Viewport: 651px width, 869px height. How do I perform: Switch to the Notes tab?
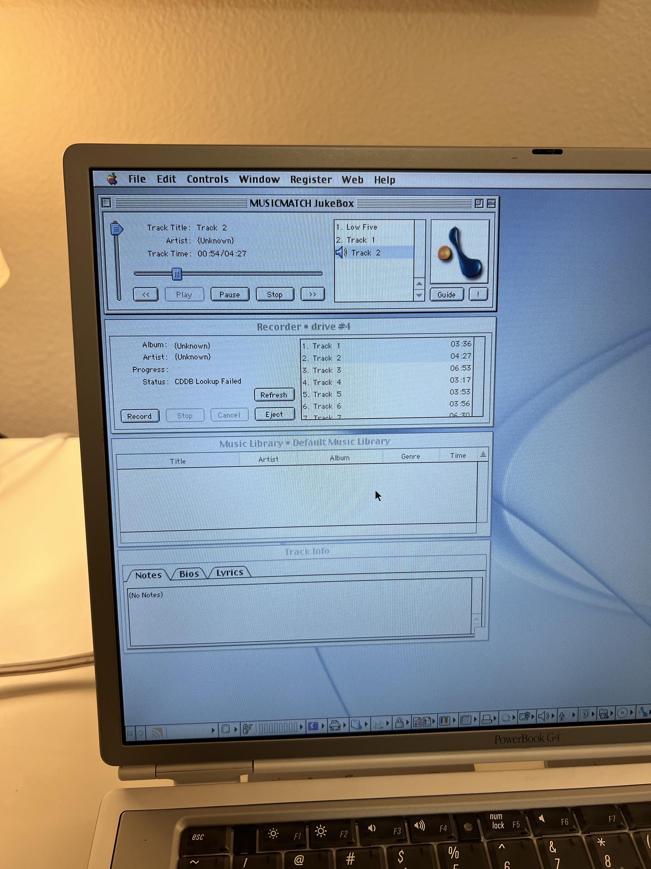(148, 575)
